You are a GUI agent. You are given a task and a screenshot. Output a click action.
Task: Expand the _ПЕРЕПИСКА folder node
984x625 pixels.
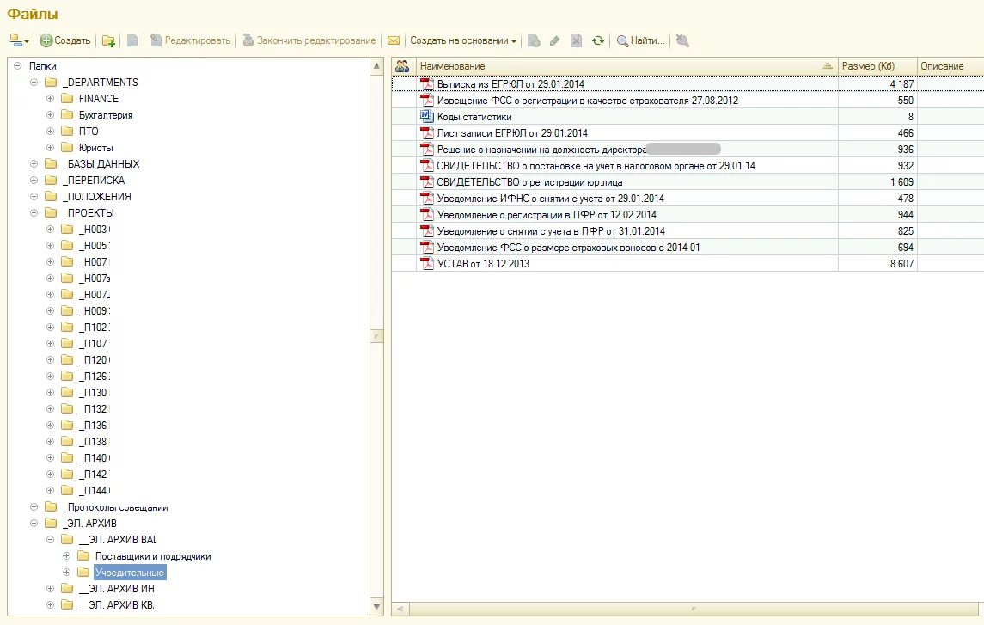click(34, 181)
